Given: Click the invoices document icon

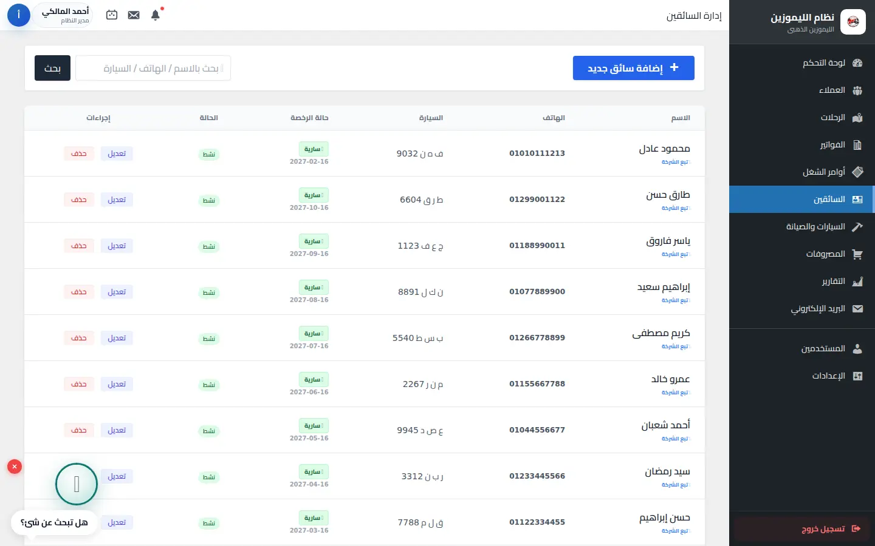Looking at the screenshot, I should coord(857,145).
